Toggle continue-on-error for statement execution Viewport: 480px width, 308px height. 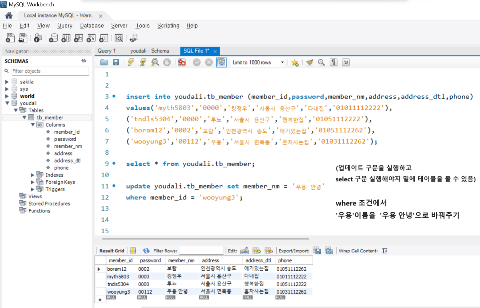tap(182, 62)
